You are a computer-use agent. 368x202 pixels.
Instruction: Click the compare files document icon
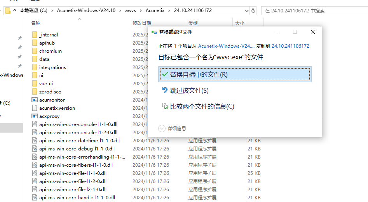point(165,106)
